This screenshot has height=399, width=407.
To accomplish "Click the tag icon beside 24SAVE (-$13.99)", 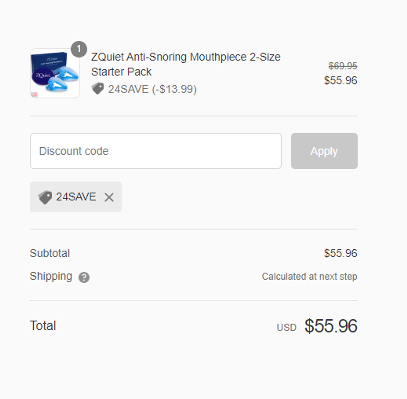I will pyautogui.click(x=98, y=89).
